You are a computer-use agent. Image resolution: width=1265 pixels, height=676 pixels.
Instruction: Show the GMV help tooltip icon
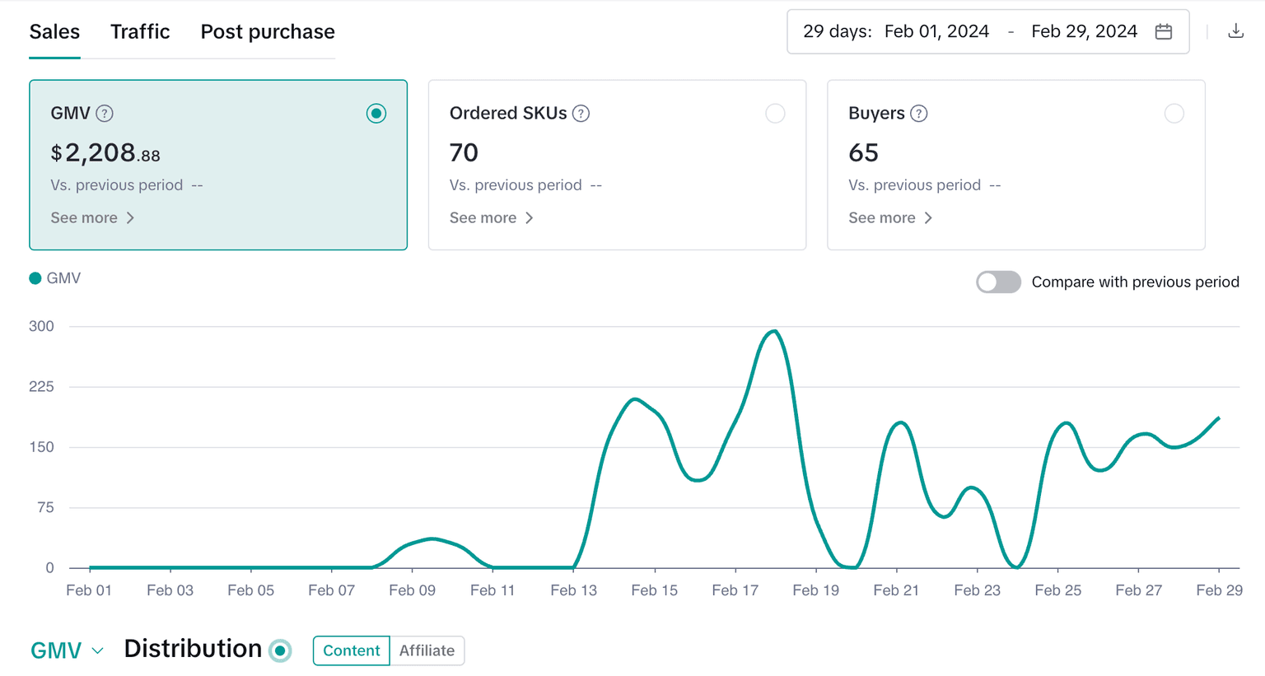point(105,114)
